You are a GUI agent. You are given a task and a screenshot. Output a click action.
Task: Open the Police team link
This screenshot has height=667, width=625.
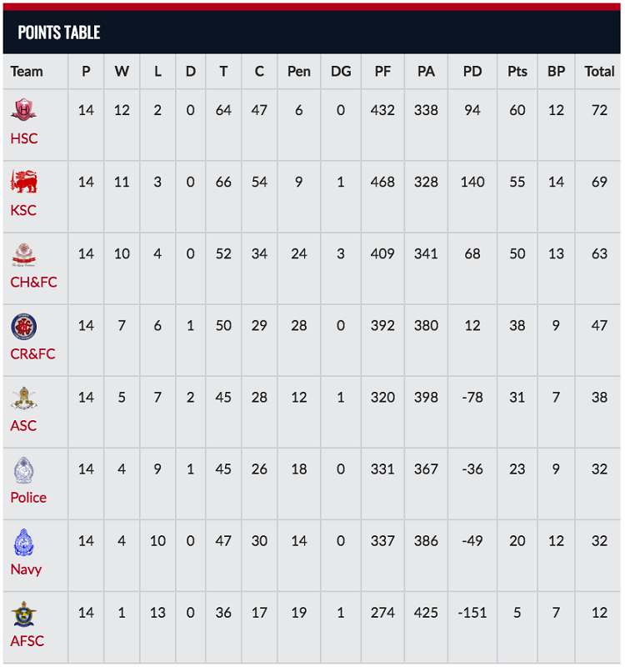(x=28, y=498)
